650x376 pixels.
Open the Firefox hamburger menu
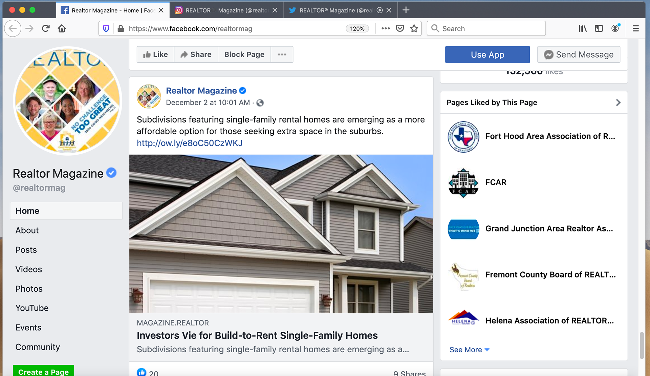pos(636,28)
